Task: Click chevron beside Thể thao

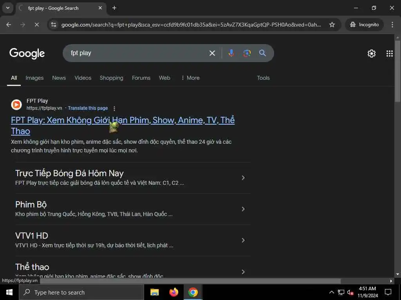Action: [x=243, y=272]
